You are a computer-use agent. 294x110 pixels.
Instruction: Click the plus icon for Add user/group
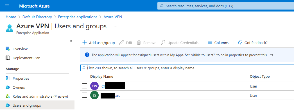[x=85, y=43]
